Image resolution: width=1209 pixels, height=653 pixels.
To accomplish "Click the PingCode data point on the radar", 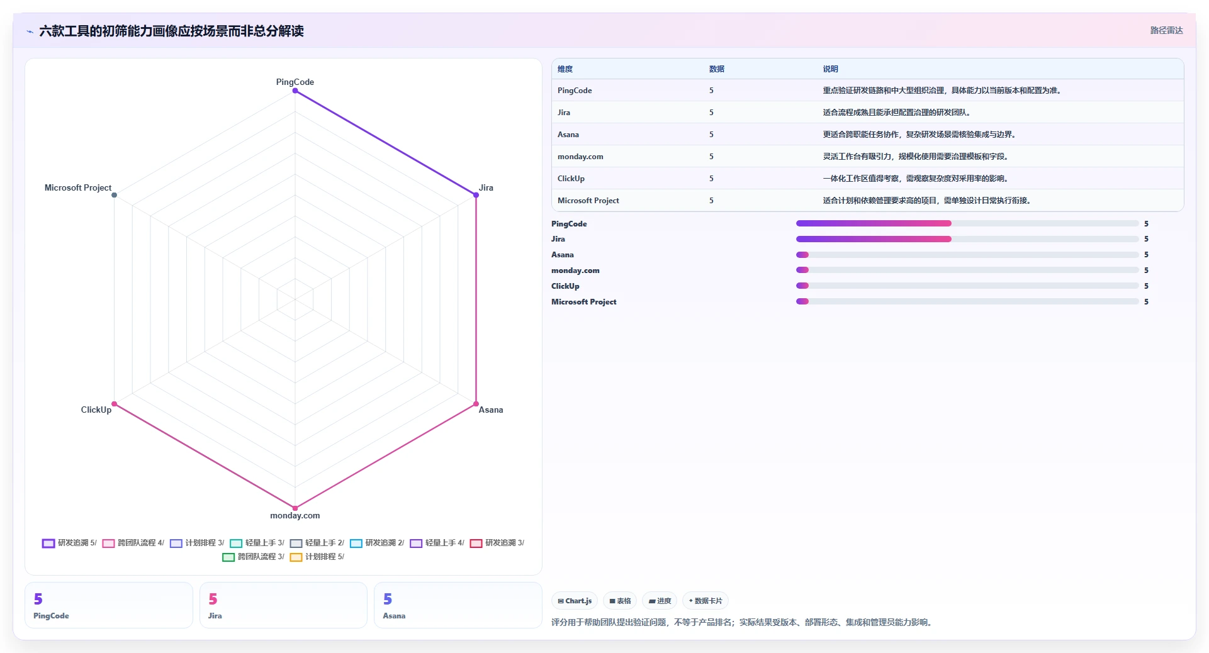I will pyautogui.click(x=295, y=91).
